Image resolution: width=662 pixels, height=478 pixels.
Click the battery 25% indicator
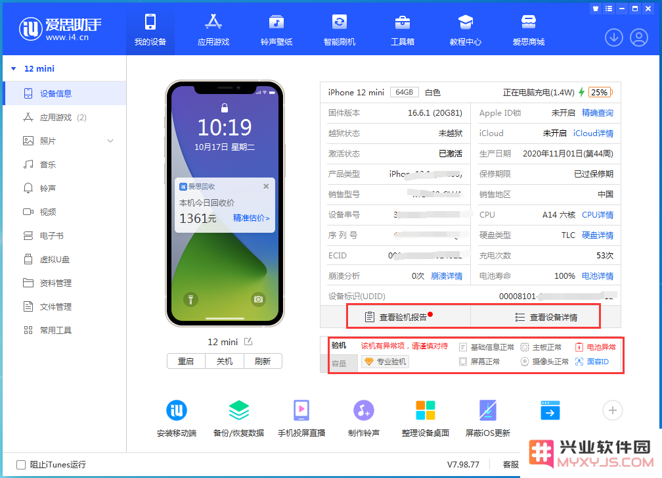[x=600, y=92]
